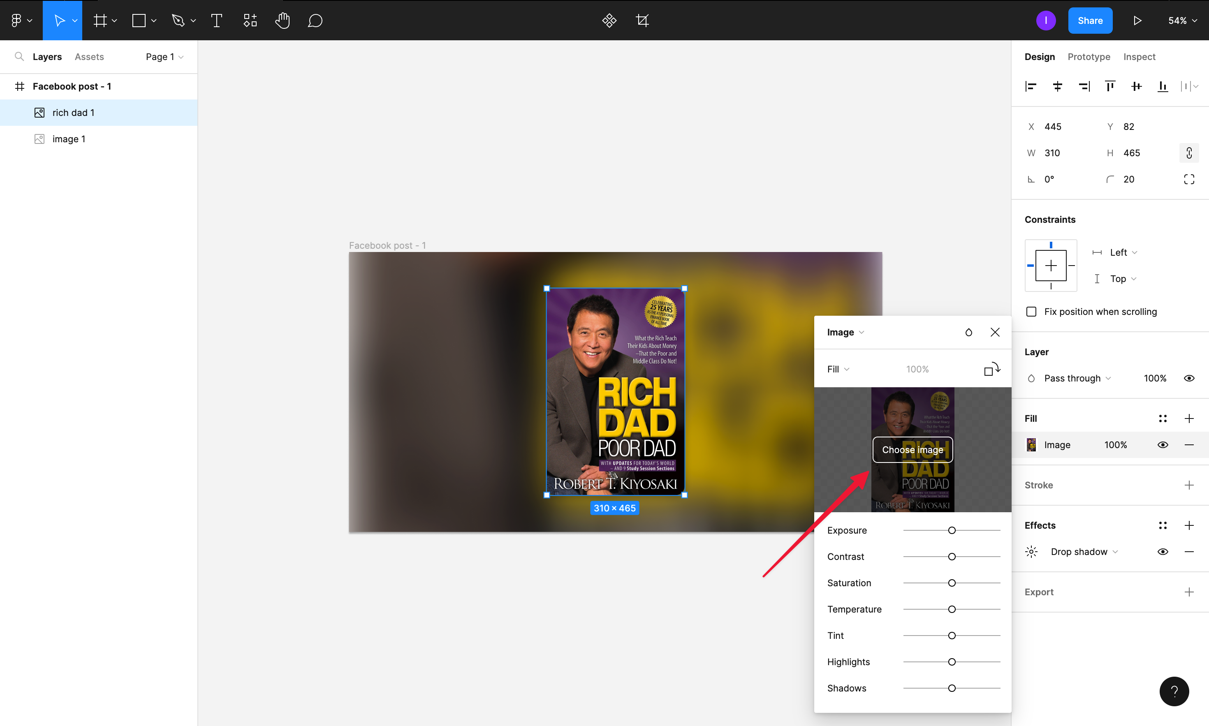This screenshot has height=726, width=1209.
Task: Click the Create component icon
Action: [609, 20]
